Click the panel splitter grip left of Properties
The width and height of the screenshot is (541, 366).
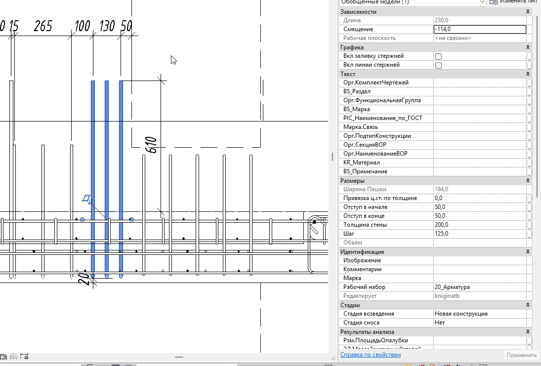click(x=333, y=157)
